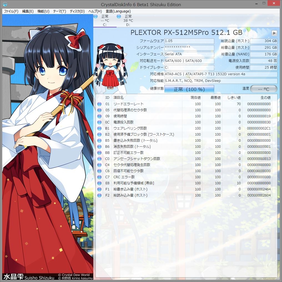Open the ヘルプ(H) menu

pyautogui.click(x=95, y=11)
